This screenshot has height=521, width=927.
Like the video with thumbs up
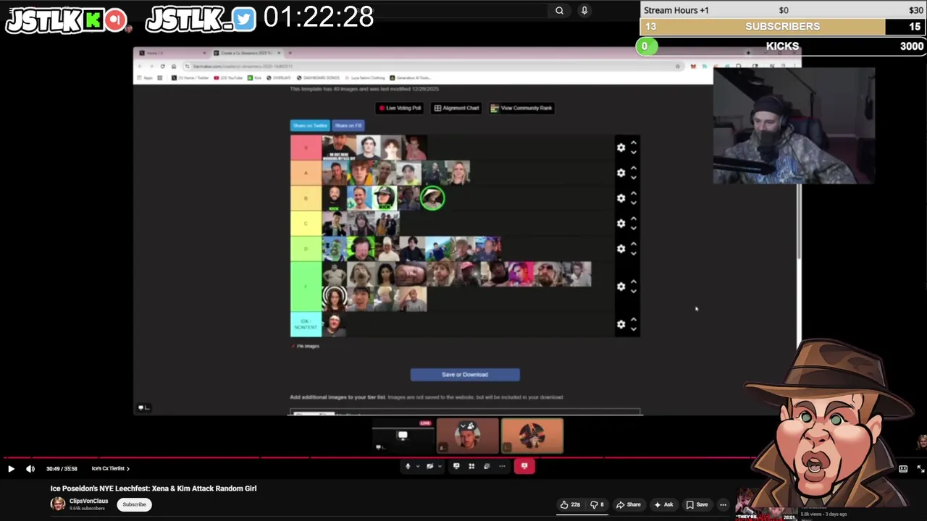tap(570, 504)
